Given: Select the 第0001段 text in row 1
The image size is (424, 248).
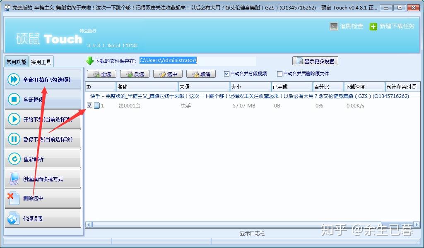Looking at the screenshot, I should click(x=130, y=105).
